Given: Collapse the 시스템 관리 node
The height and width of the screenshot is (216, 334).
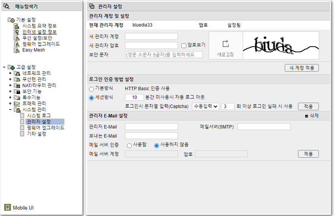Looking at the screenshot, I should tap(10, 110).
